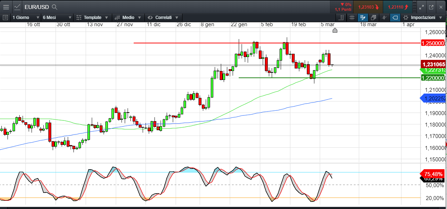The width and height of the screenshot is (447, 209).
Task: Open the 1 Giorno timeframe dropdown
Action: [26, 17]
